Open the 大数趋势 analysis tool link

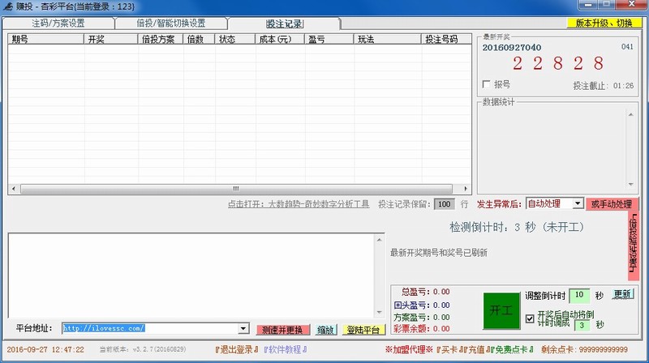[298, 204]
